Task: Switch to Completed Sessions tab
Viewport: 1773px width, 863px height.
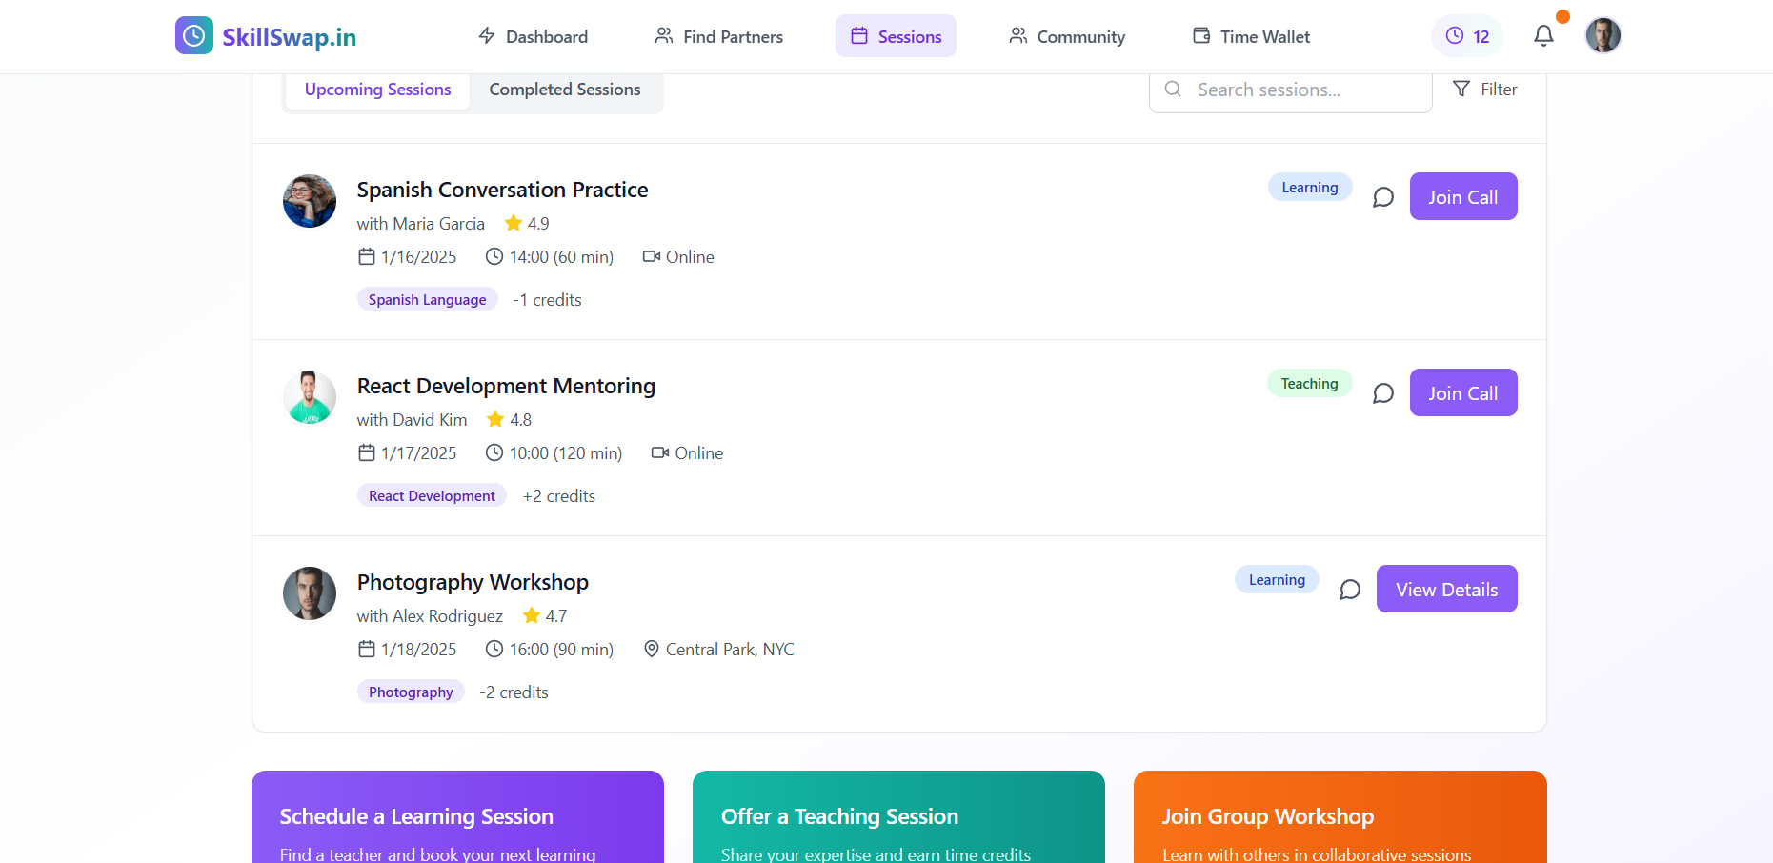Action: 565,90
